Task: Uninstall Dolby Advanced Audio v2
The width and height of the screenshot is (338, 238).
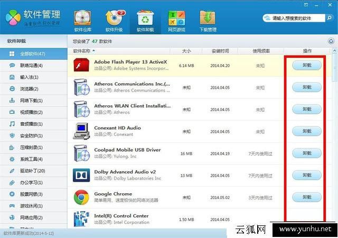Action: 307,175
